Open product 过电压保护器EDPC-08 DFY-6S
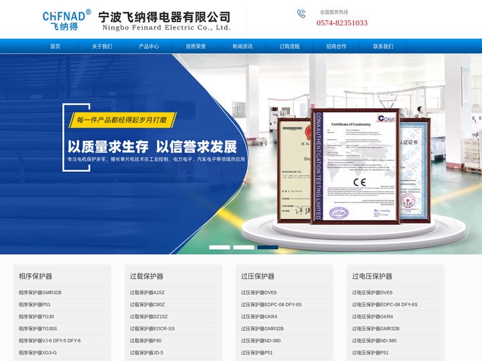482x361 pixels. 385,305
